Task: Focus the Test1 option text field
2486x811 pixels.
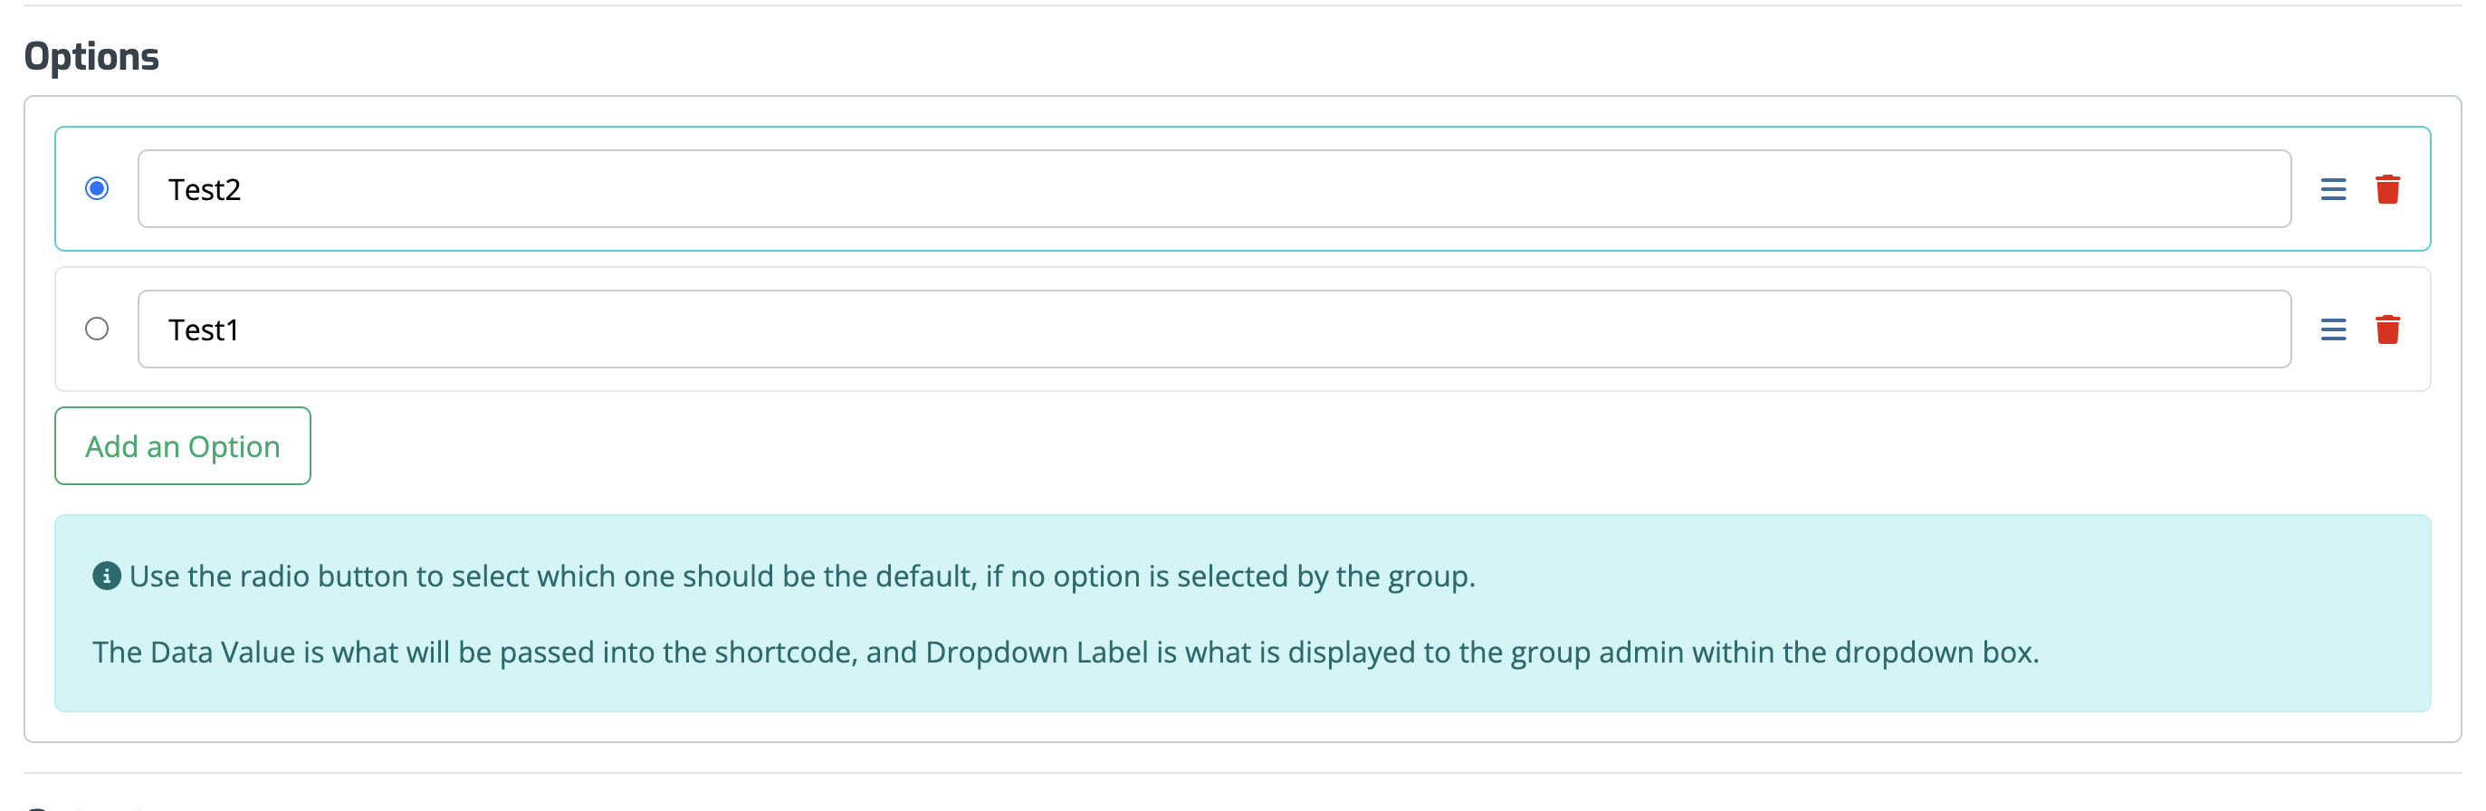Action: pyautogui.click(x=1213, y=329)
